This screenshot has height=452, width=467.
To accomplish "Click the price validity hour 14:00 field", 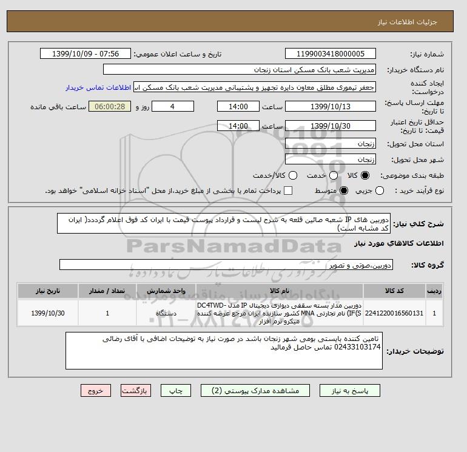I will click(238, 126).
